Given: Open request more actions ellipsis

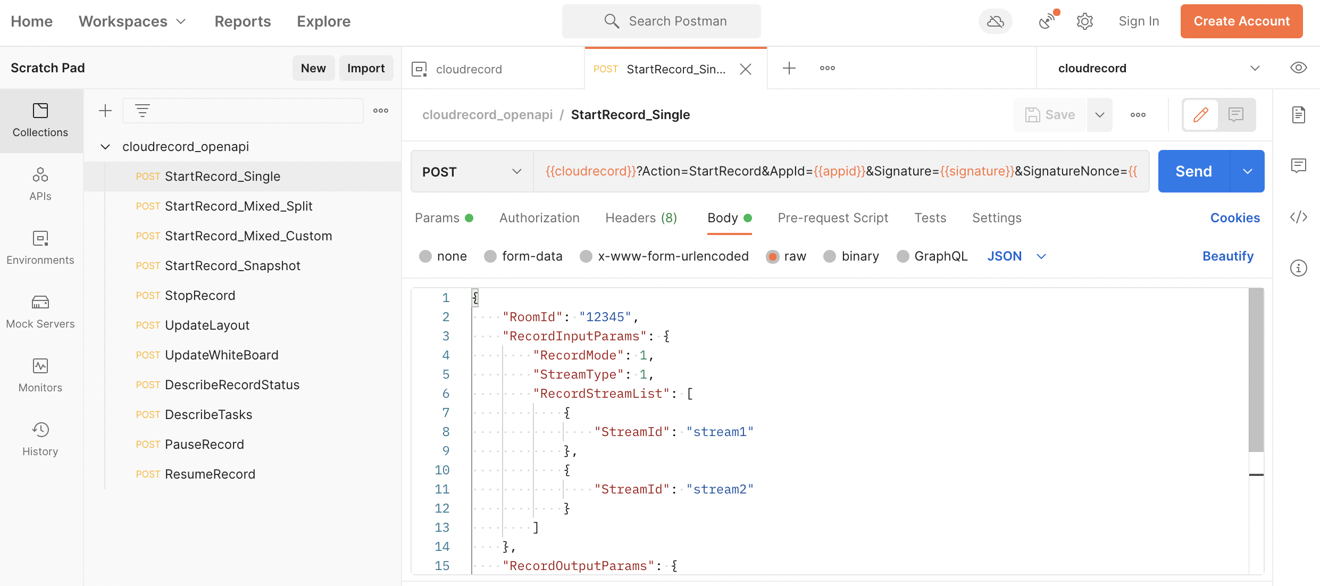Looking at the screenshot, I should [1138, 115].
